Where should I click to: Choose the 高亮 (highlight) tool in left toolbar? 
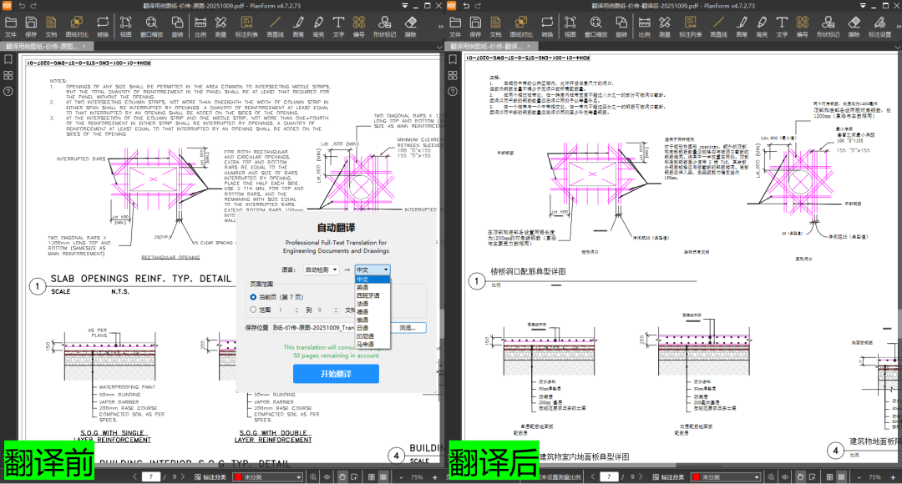tap(318, 26)
